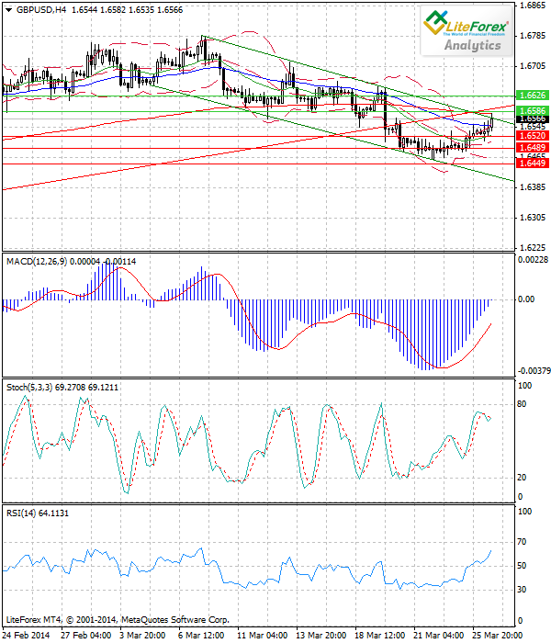Click the 24 Feb 2014 date on time axis
This screenshot has width=551, height=643.
coord(28,634)
